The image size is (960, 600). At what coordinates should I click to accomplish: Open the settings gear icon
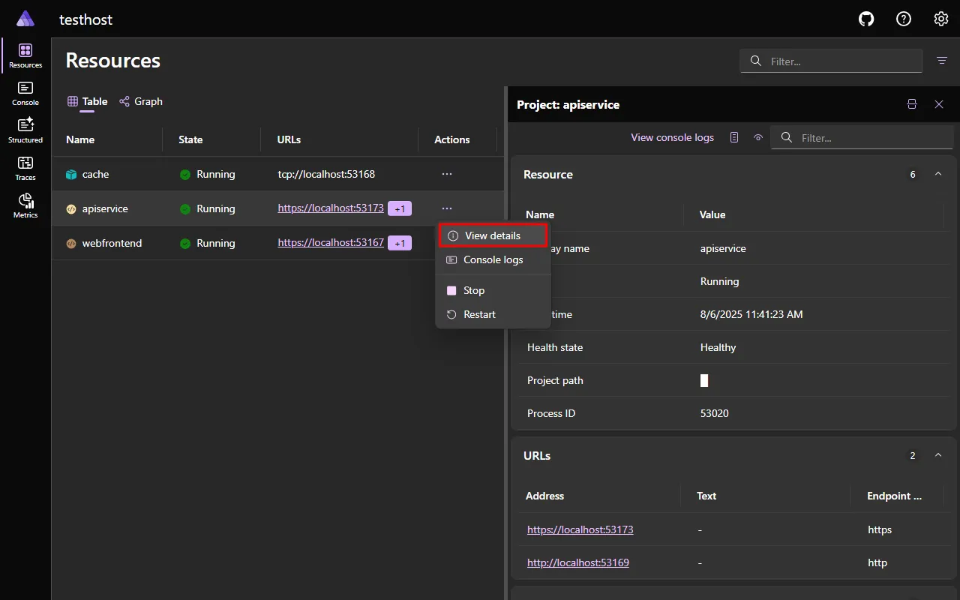click(x=941, y=19)
